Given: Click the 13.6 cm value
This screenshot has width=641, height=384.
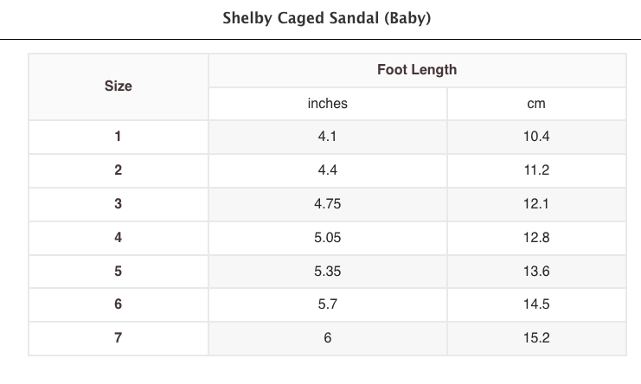Looking at the screenshot, I should tap(535, 272).
